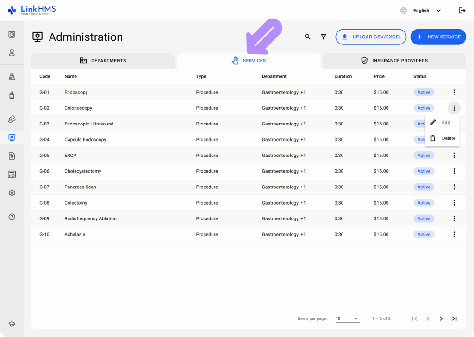Open the three-dot menu for Achalasia row
474x337 pixels.
click(454, 234)
